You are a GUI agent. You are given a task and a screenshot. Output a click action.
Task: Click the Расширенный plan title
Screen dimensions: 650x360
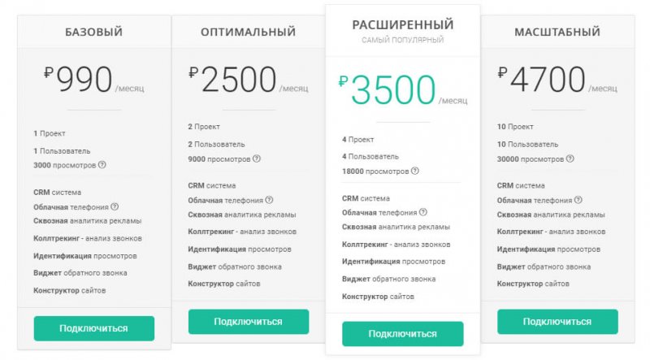(402, 25)
